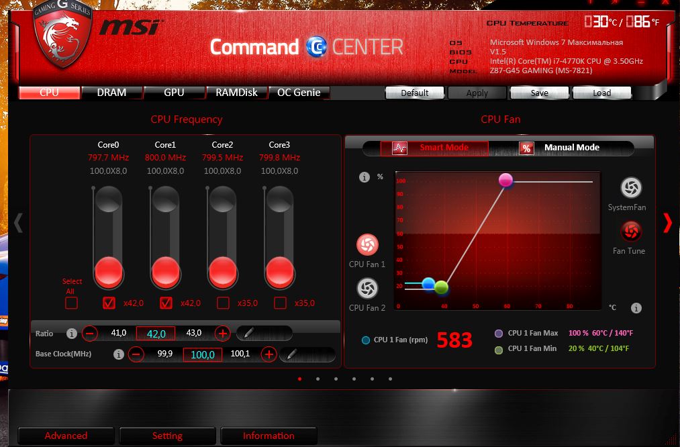Select the 99,9 base clock value
This screenshot has width=680, height=447.
pos(164,354)
